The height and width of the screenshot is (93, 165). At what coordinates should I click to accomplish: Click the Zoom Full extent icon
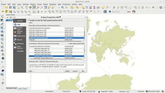[x=46, y=7]
